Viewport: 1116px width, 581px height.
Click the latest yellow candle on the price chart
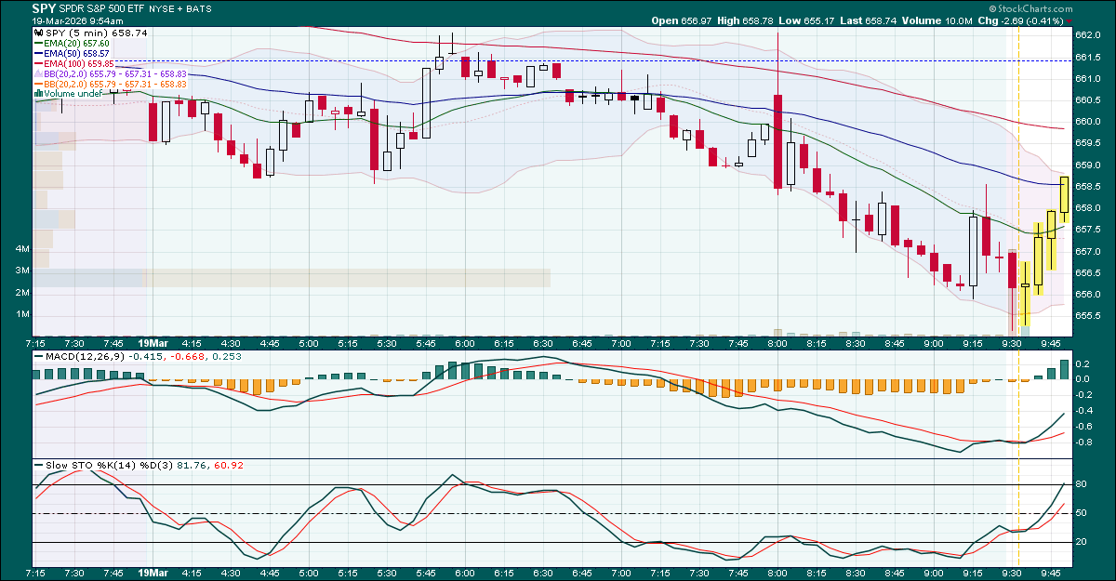click(x=1064, y=199)
